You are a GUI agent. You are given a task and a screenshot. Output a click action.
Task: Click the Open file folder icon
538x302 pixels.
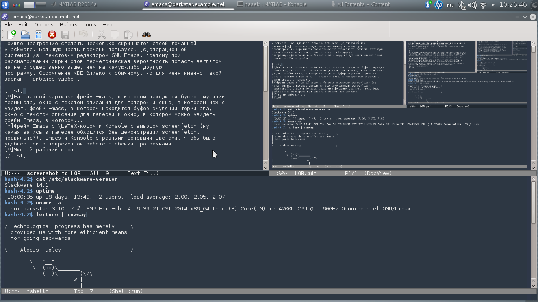25,35
